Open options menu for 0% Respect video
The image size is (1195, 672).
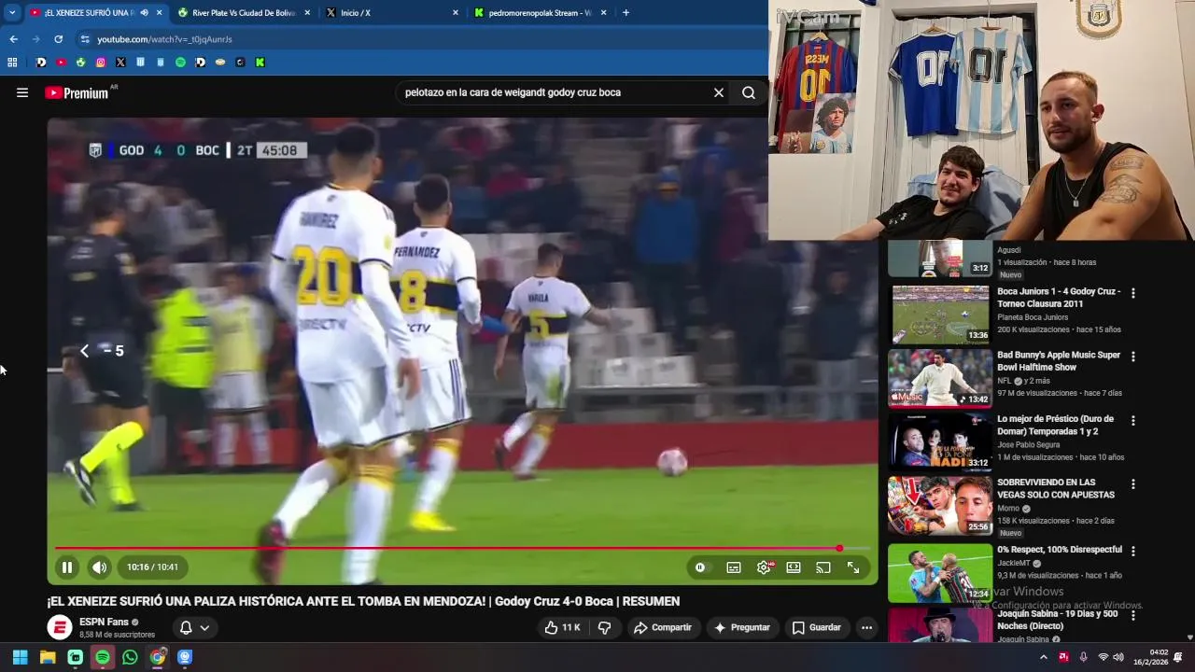[1133, 552]
